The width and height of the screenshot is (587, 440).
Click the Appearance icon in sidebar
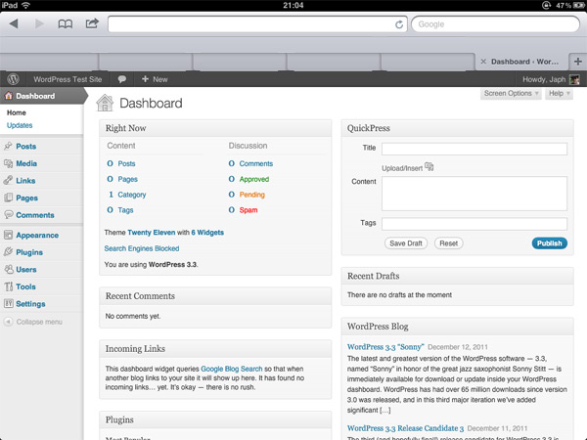click(x=8, y=235)
